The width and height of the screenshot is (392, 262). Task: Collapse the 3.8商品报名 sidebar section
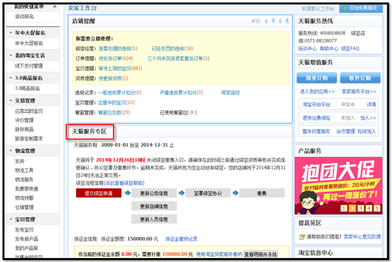(10, 78)
